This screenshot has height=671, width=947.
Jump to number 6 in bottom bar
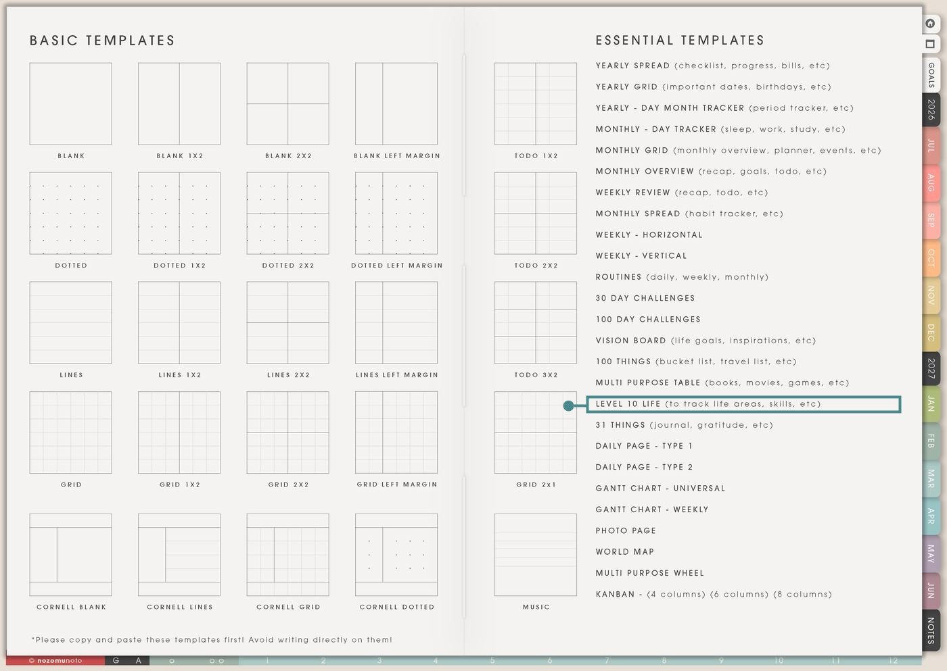click(x=550, y=661)
